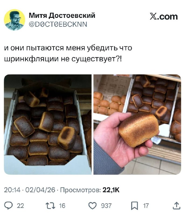Open the left bread box photo
The image size is (185, 216).
tap(48, 124)
